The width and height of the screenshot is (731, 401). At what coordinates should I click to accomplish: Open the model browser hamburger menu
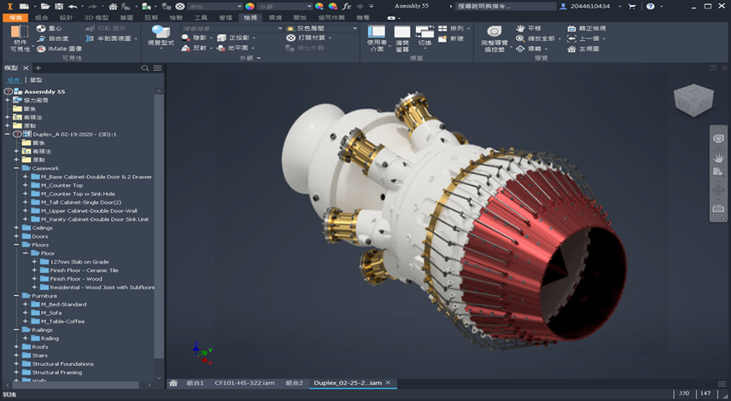pos(158,68)
